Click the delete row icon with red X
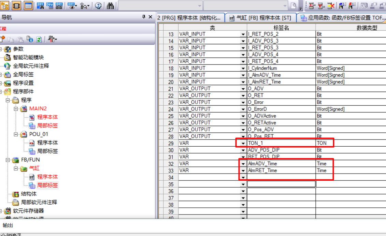Image resolution: width=386 pixels, height=236 pixels. click(x=331, y=5)
